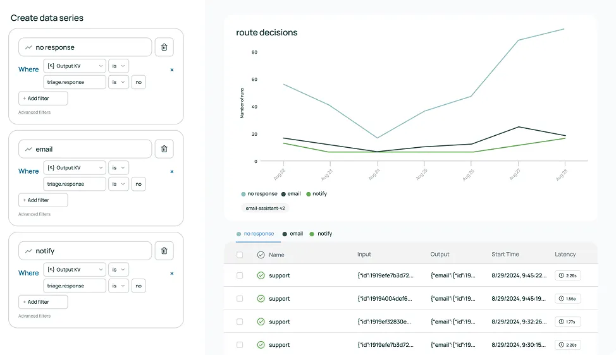
Task: Switch to the notify tab above table
Action: coord(321,234)
